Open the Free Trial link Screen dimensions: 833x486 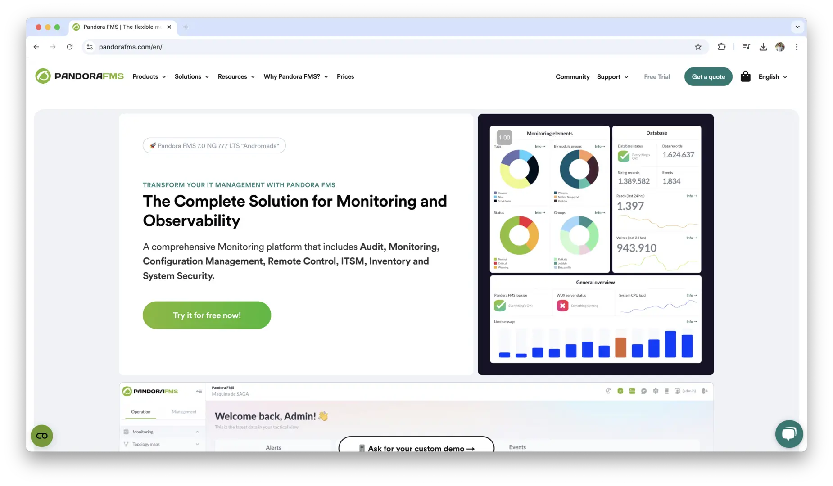[x=657, y=77]
